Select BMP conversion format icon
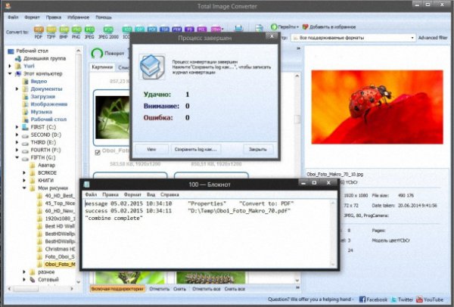 [64, 29]
